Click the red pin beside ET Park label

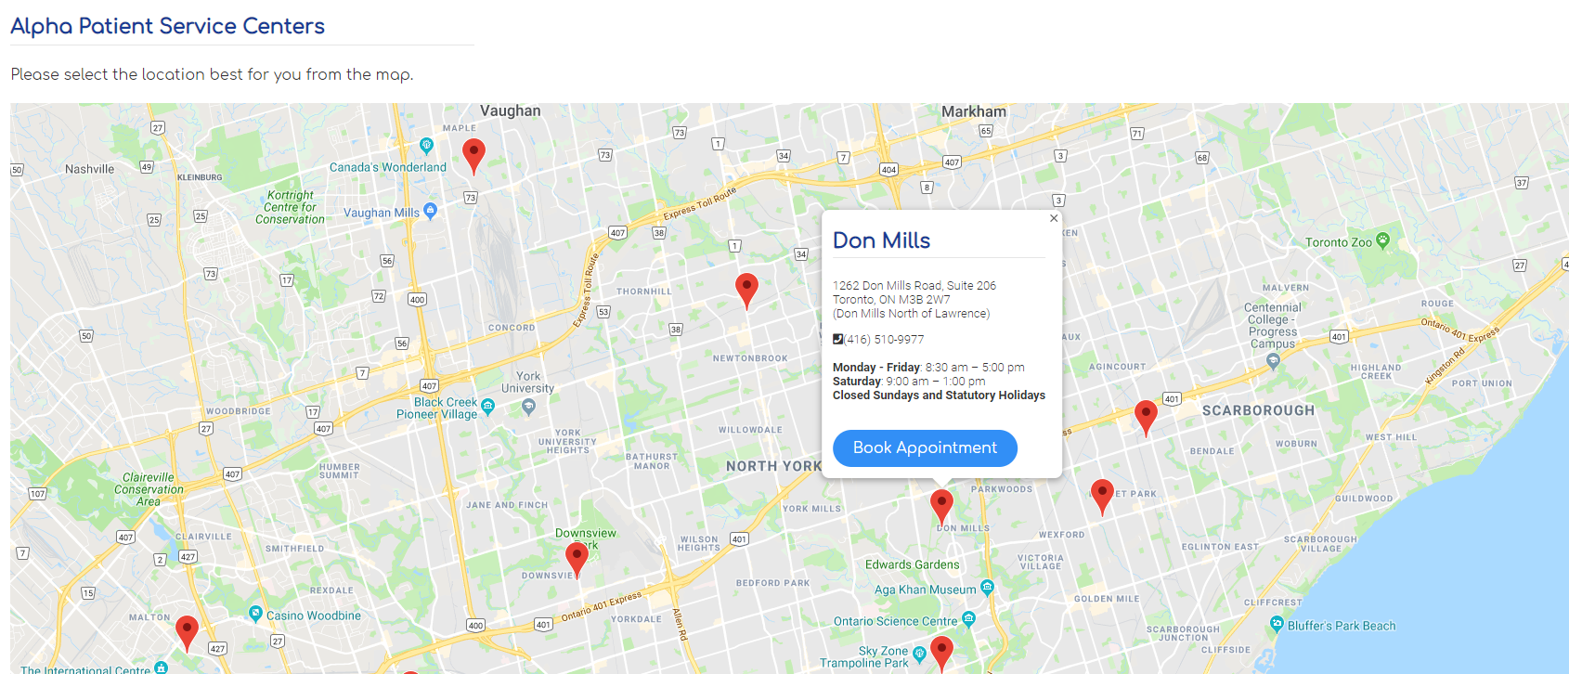click(1102, 497)
